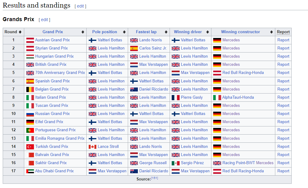Sort by Fastest lap column arrows
This screenshot has height=188, width=308.
[166, 32]
